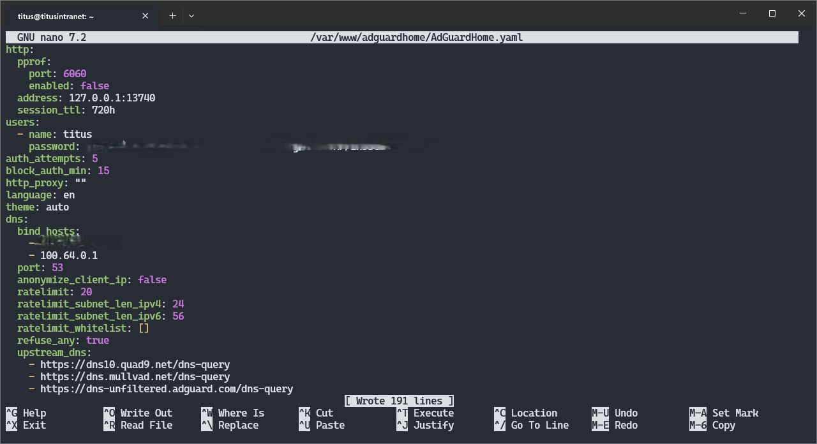Image resolution: width=817 pixels, height=444 pixels.
Task: Minimize the terminal window
Action: click(742, 13)
